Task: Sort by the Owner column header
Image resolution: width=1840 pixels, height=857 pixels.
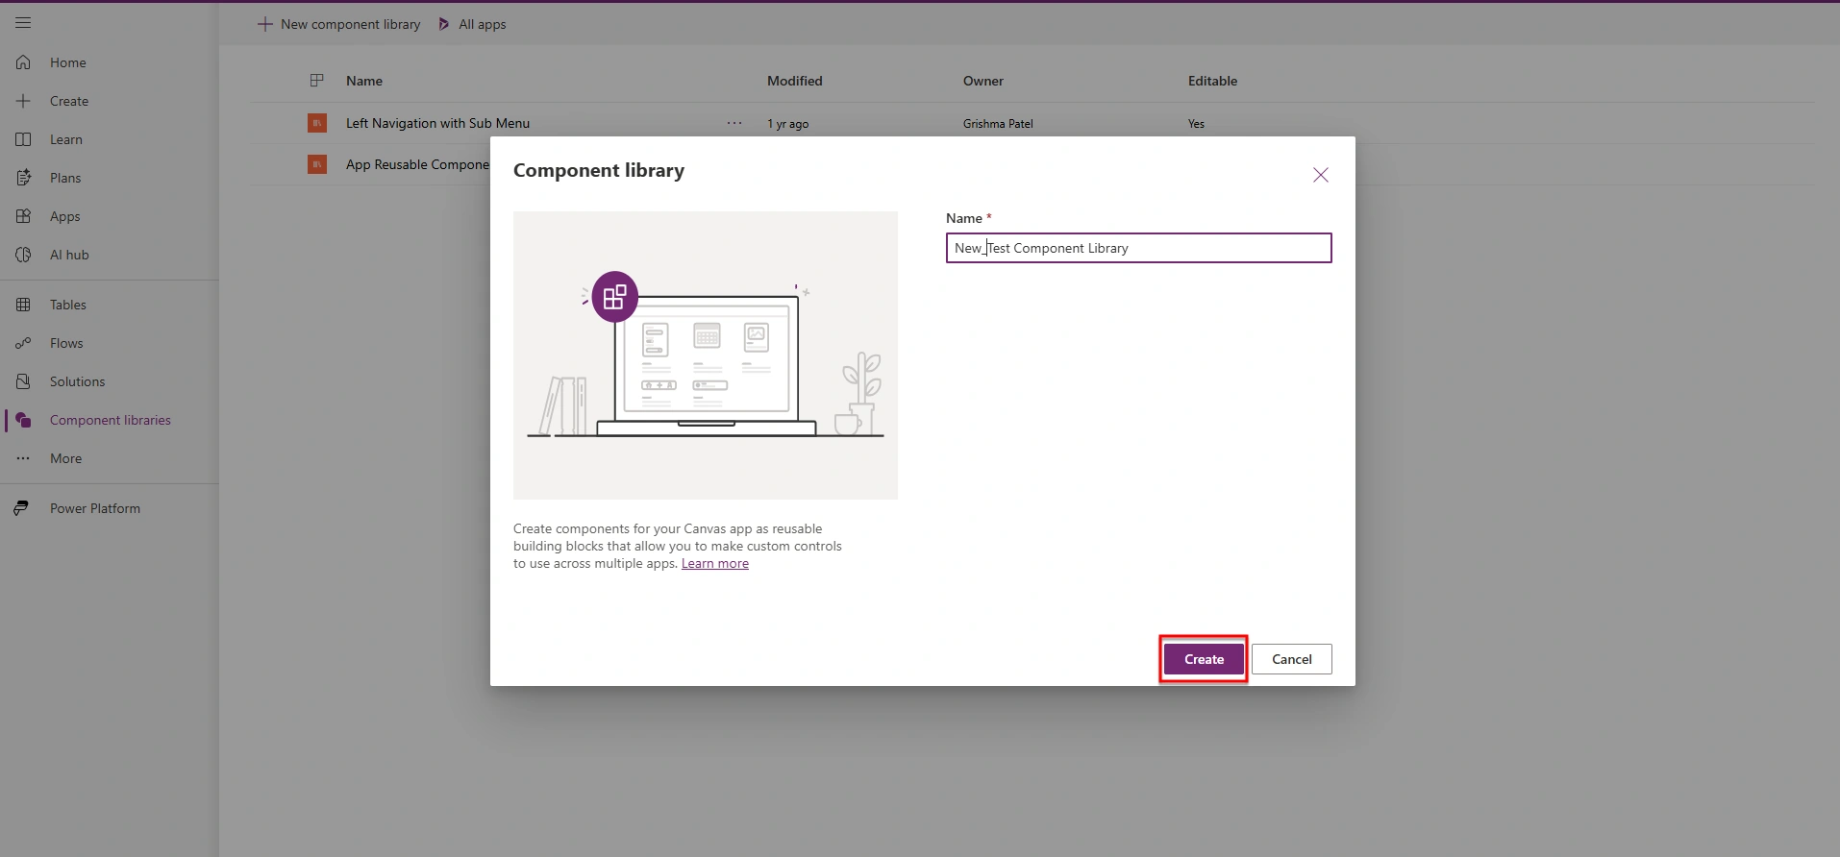Action: point(983,81)
